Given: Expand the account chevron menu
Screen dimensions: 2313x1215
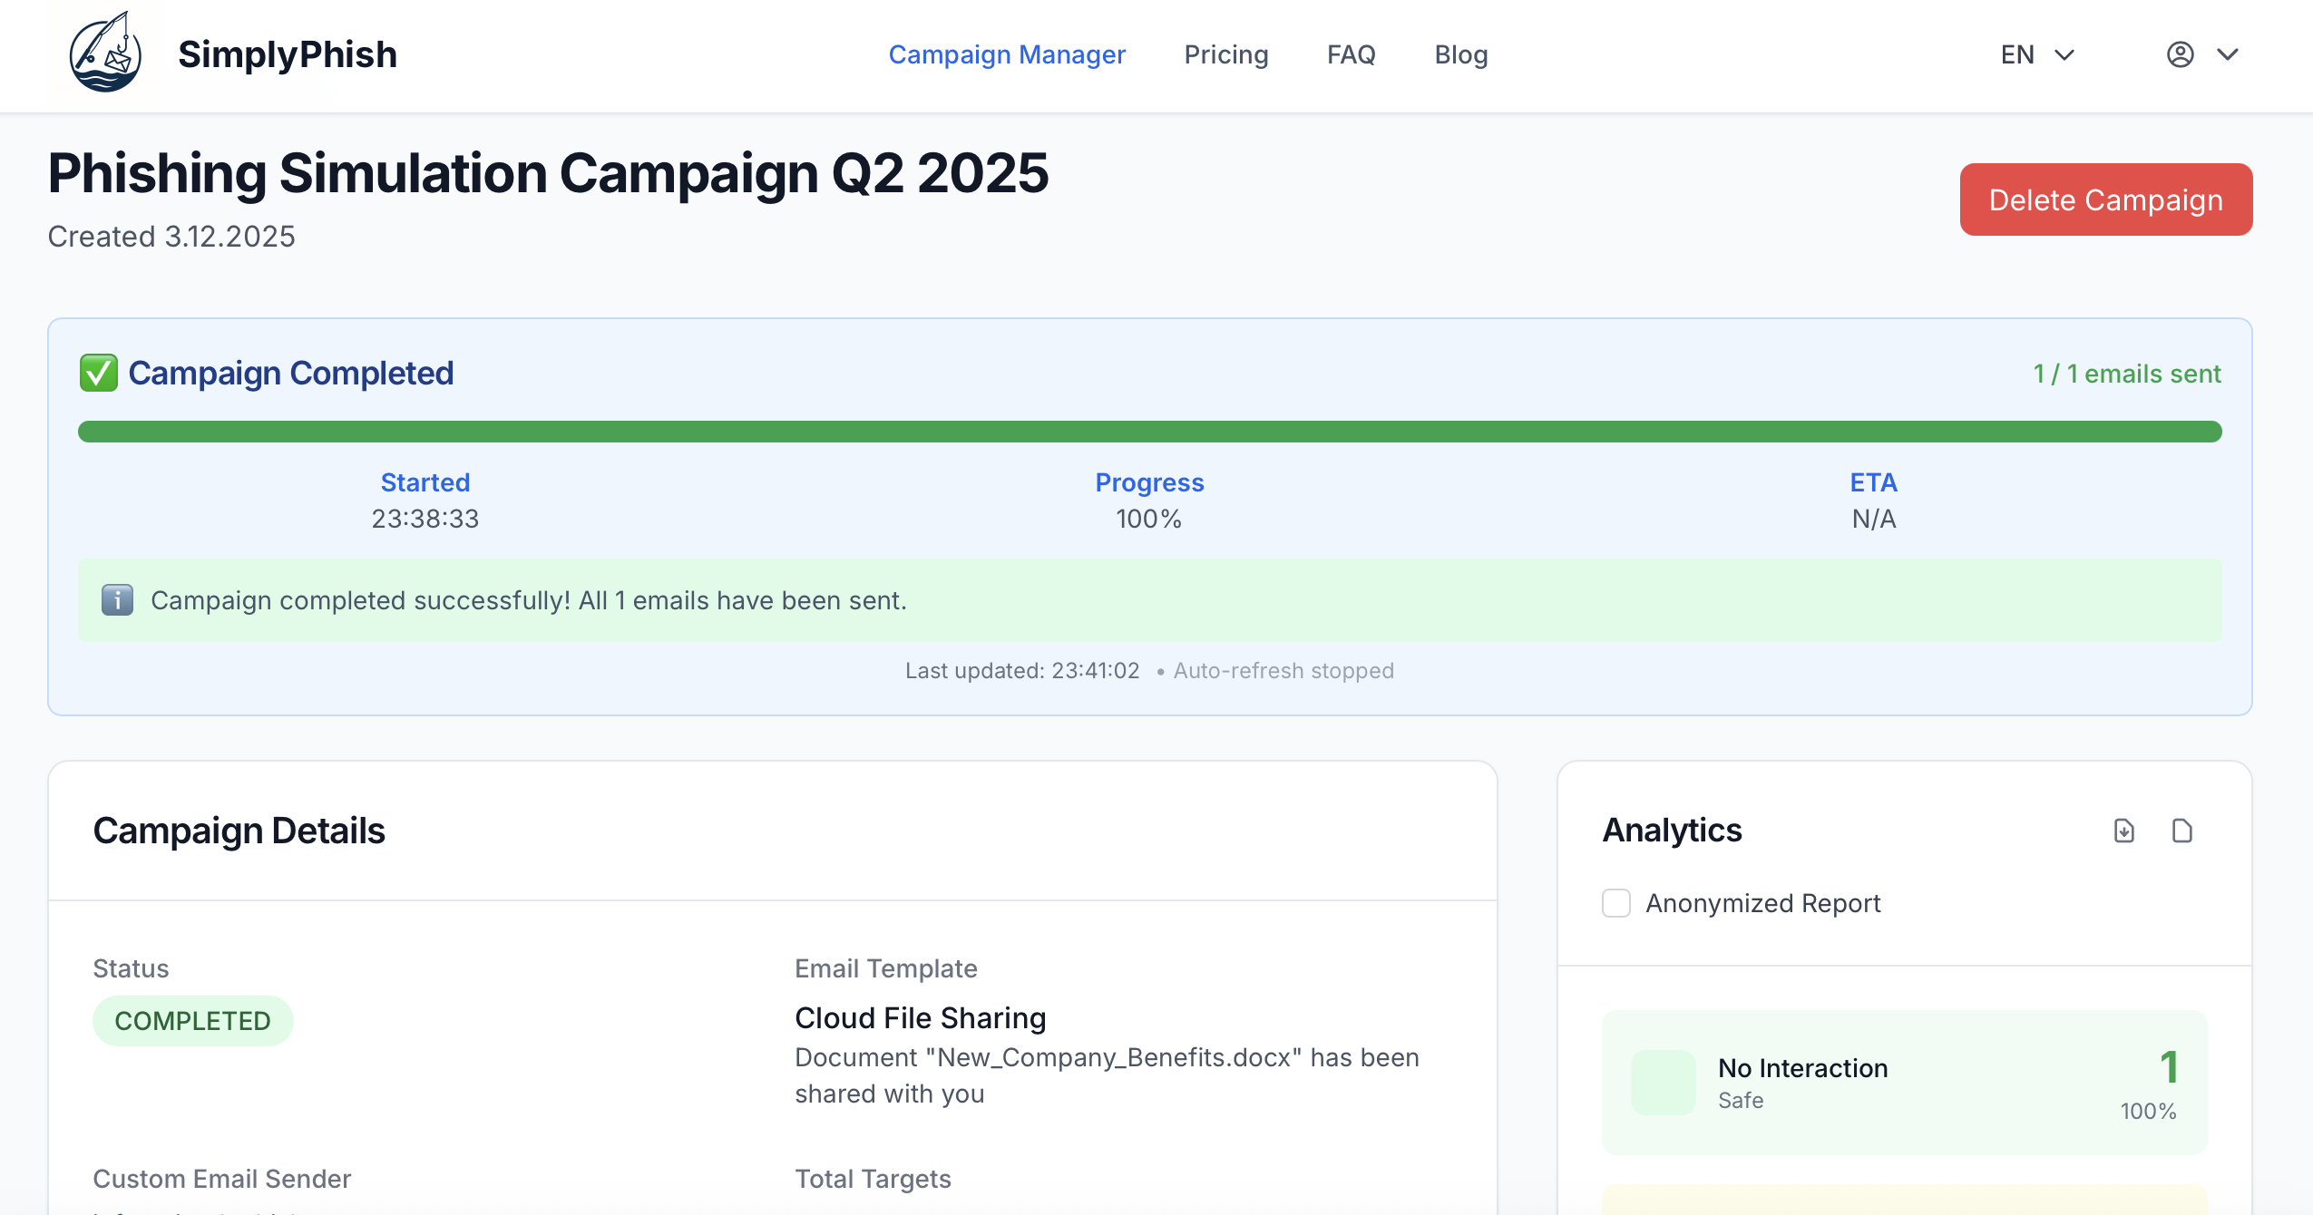Looking at the screenshot, I should 2227,55.
